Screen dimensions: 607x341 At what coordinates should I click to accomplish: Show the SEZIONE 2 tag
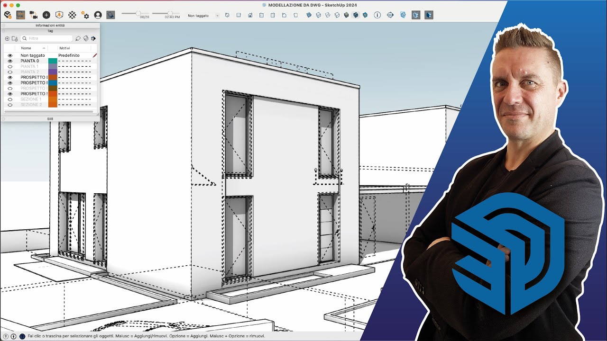tap(10, 105)
